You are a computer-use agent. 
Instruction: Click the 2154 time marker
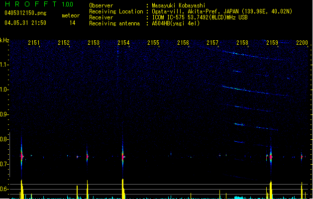[123, 43]
